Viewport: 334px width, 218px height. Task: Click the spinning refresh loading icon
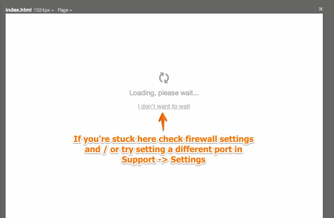pos(164,77)
